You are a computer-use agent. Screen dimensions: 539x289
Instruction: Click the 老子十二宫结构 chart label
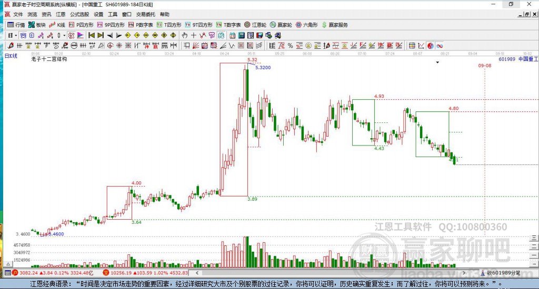tap(49, 59)
